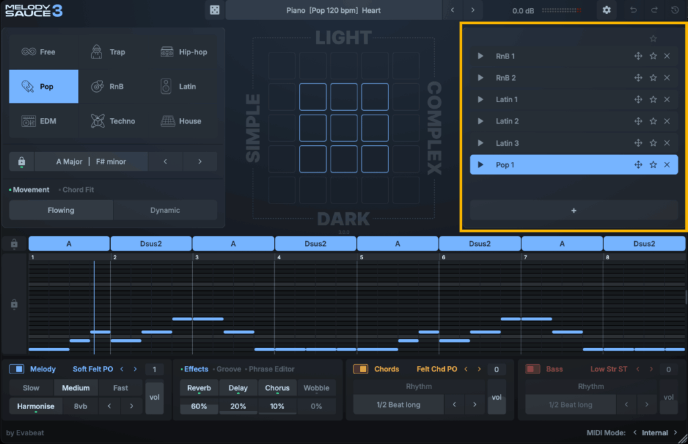Play the RnB 1 melody
The width and height of the screenshot is (688, 444).
point(480,56)
